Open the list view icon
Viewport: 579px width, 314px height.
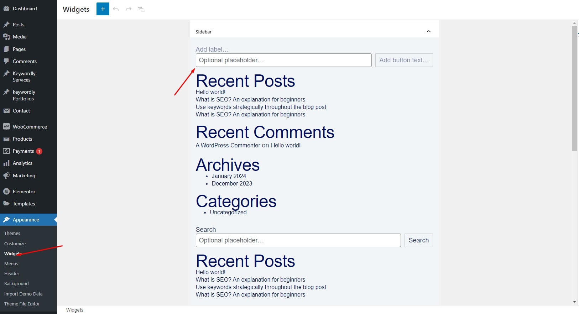click(141, 9)
